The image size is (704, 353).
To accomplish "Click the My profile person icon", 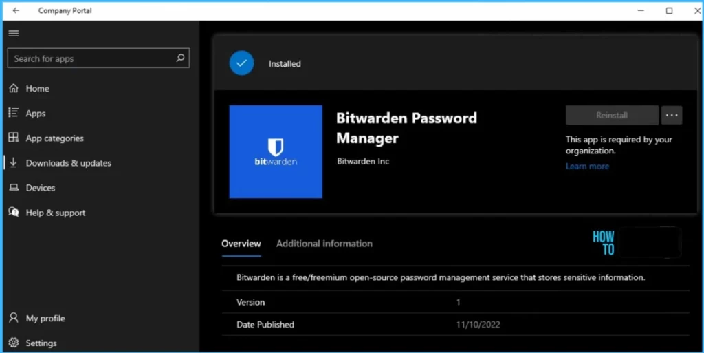I will [x=14, y=317].
